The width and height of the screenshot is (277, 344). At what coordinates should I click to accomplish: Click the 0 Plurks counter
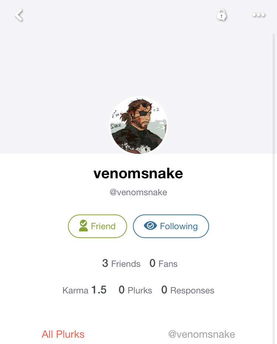pyautogui.click(x=135, y=290)
